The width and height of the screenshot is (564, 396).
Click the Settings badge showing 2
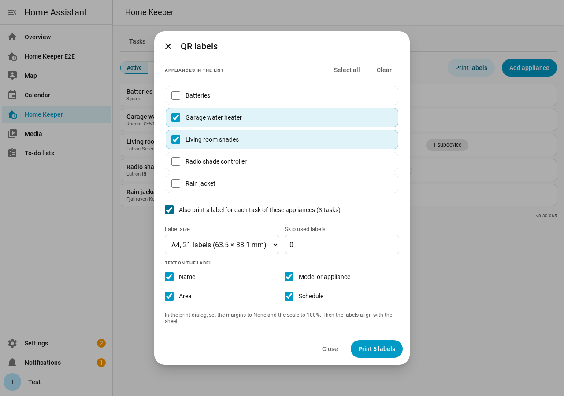(x=101, y=343)
